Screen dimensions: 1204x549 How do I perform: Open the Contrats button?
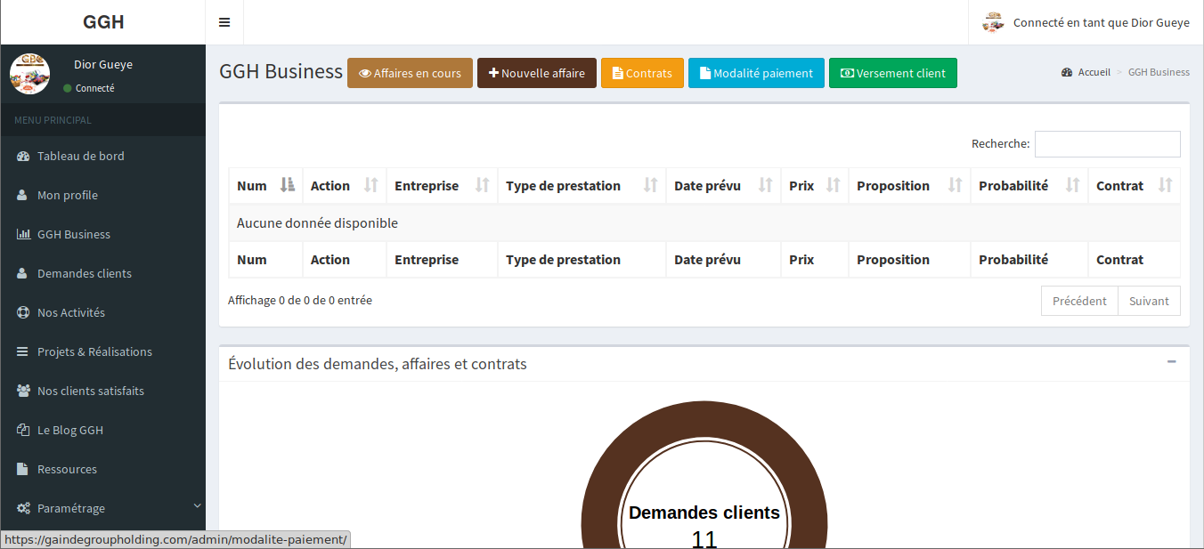(x=642, y=73)
